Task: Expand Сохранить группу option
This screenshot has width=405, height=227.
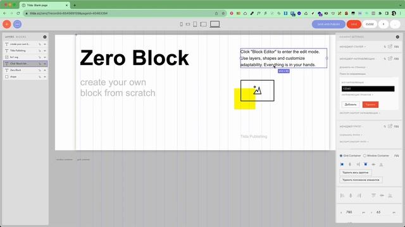Action: (351, 135)
